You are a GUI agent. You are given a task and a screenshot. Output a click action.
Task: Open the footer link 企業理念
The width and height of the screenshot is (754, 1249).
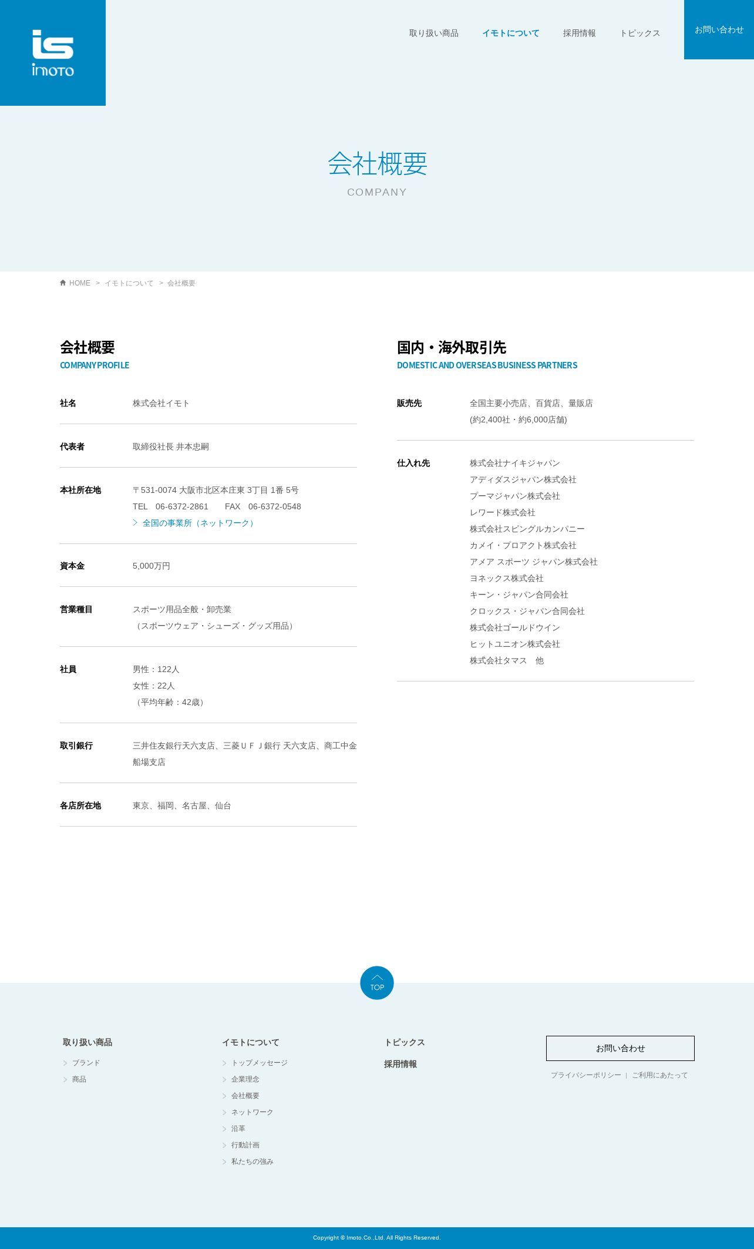tap(245, 1079)
